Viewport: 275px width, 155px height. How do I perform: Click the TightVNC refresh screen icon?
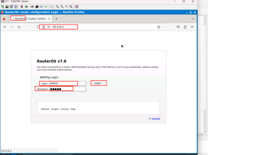26,6
